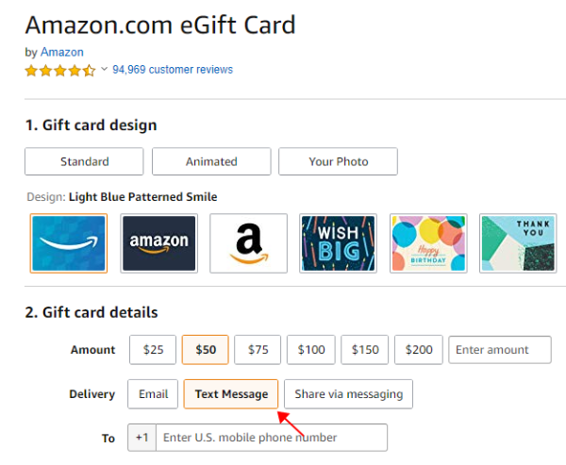Select the Thank You card design
566x465 pixels.
point(517,243)
